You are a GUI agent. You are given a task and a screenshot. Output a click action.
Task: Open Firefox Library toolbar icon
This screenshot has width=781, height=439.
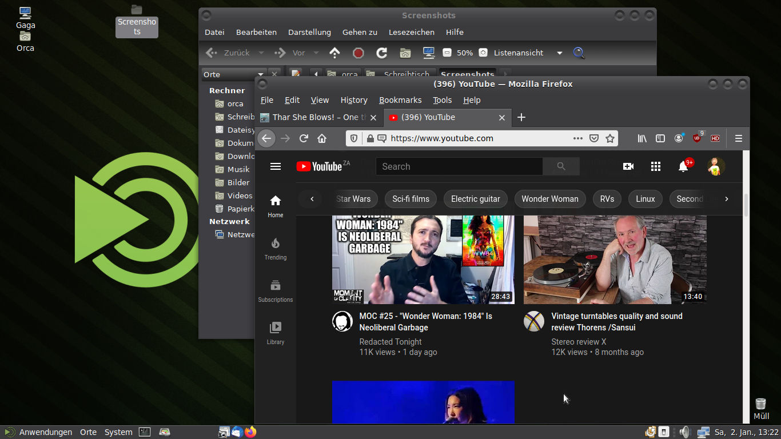(642, 138)
